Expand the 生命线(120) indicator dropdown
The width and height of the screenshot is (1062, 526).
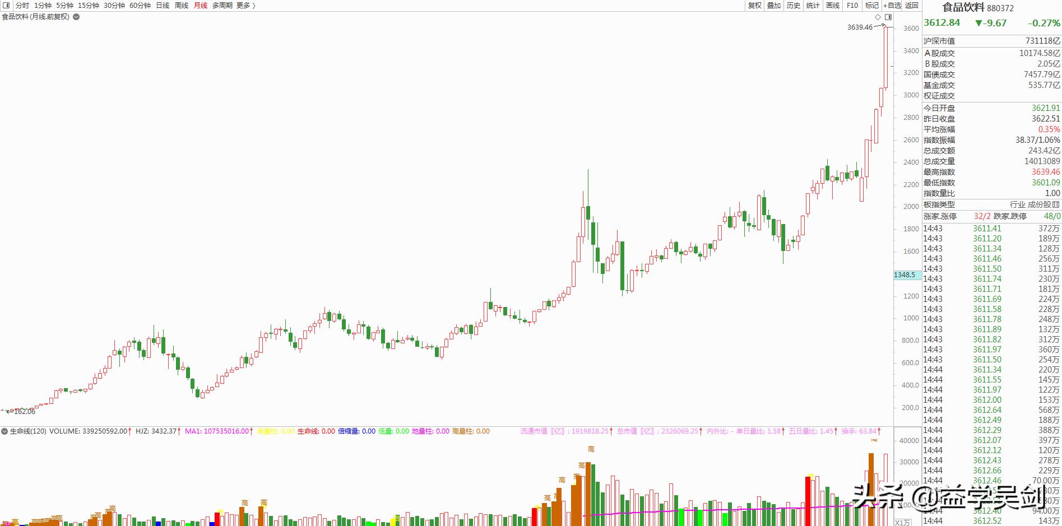tap(4, 431)
